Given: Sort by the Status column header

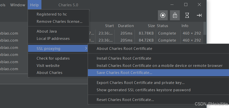Looking at the screenshot, I should pyautogui.click(x=162, y=26).
